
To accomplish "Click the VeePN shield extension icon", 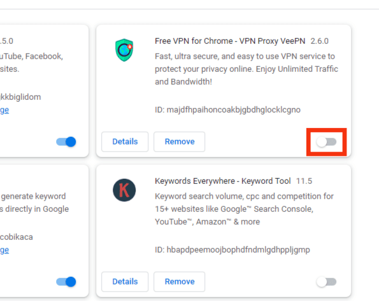I will point(124,50).
